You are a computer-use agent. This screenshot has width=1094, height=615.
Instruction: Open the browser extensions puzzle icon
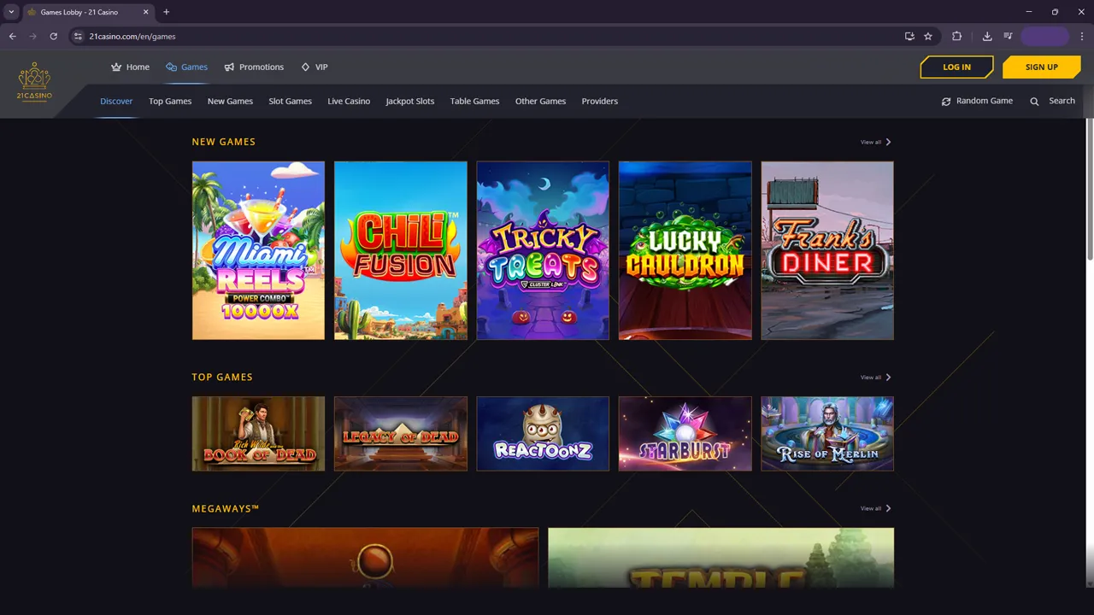click(956, 37)
